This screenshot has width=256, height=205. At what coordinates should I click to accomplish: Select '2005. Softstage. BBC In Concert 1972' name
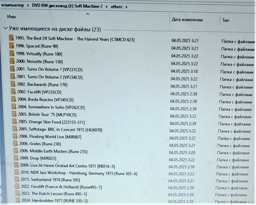[60, 130]
